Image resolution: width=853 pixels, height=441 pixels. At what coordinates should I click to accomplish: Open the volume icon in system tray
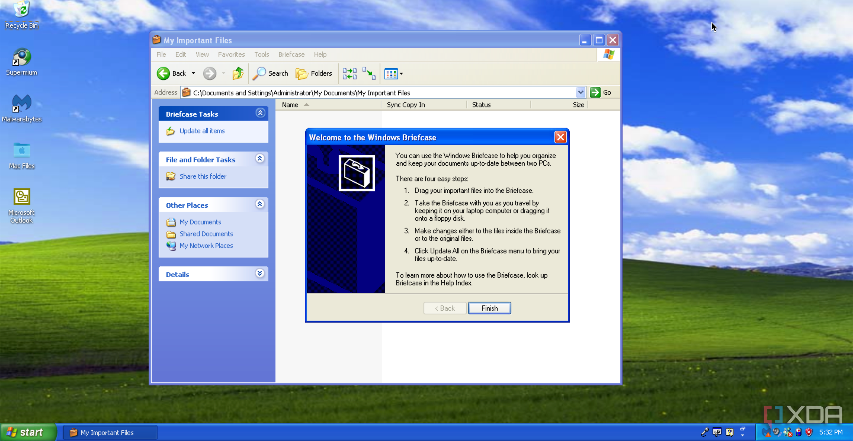coord(776,432)
